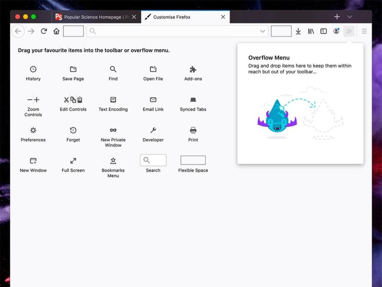
Task: Click the Print icon
Action: (x=193, y=130)
